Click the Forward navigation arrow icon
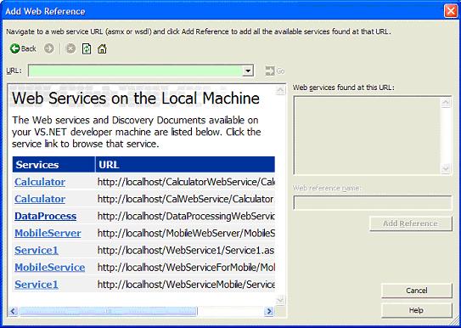This screenshot has height=328, width=461. [x=49, y=48]
